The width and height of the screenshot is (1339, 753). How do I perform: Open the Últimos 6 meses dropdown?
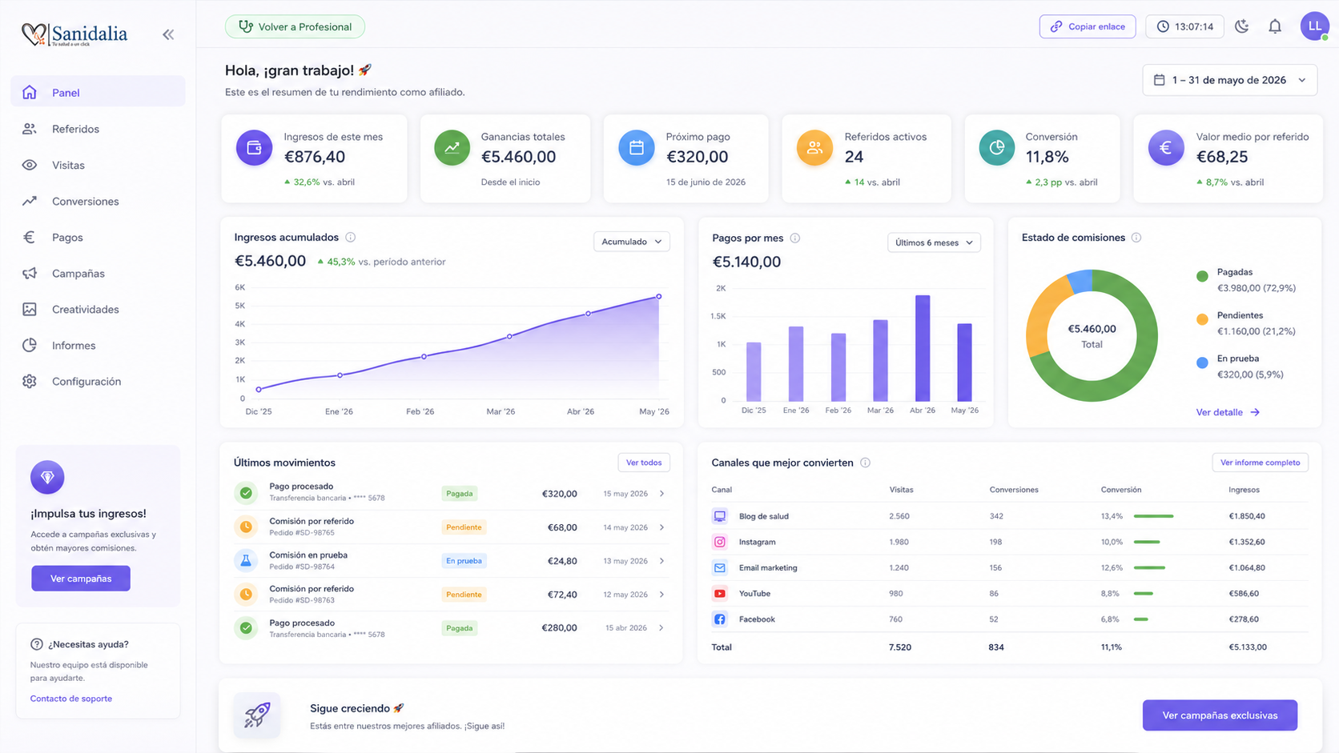point(934,242)
